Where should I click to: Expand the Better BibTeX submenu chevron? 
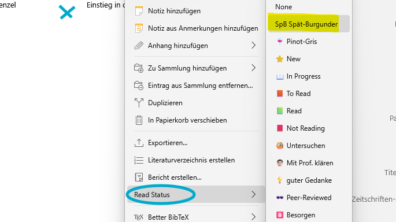[x=254, y=217]
